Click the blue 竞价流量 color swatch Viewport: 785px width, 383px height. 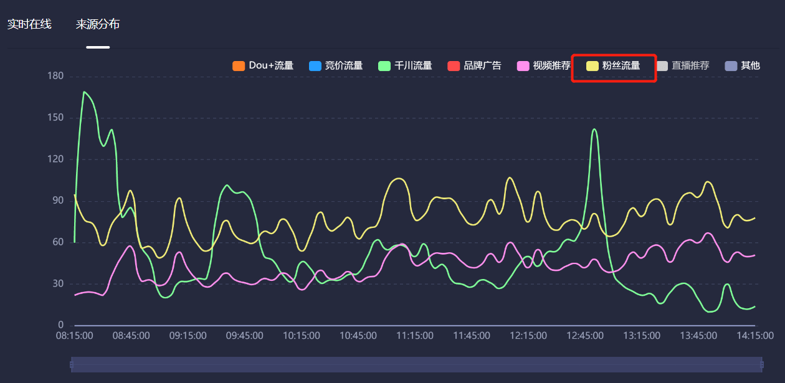[315, 65]
